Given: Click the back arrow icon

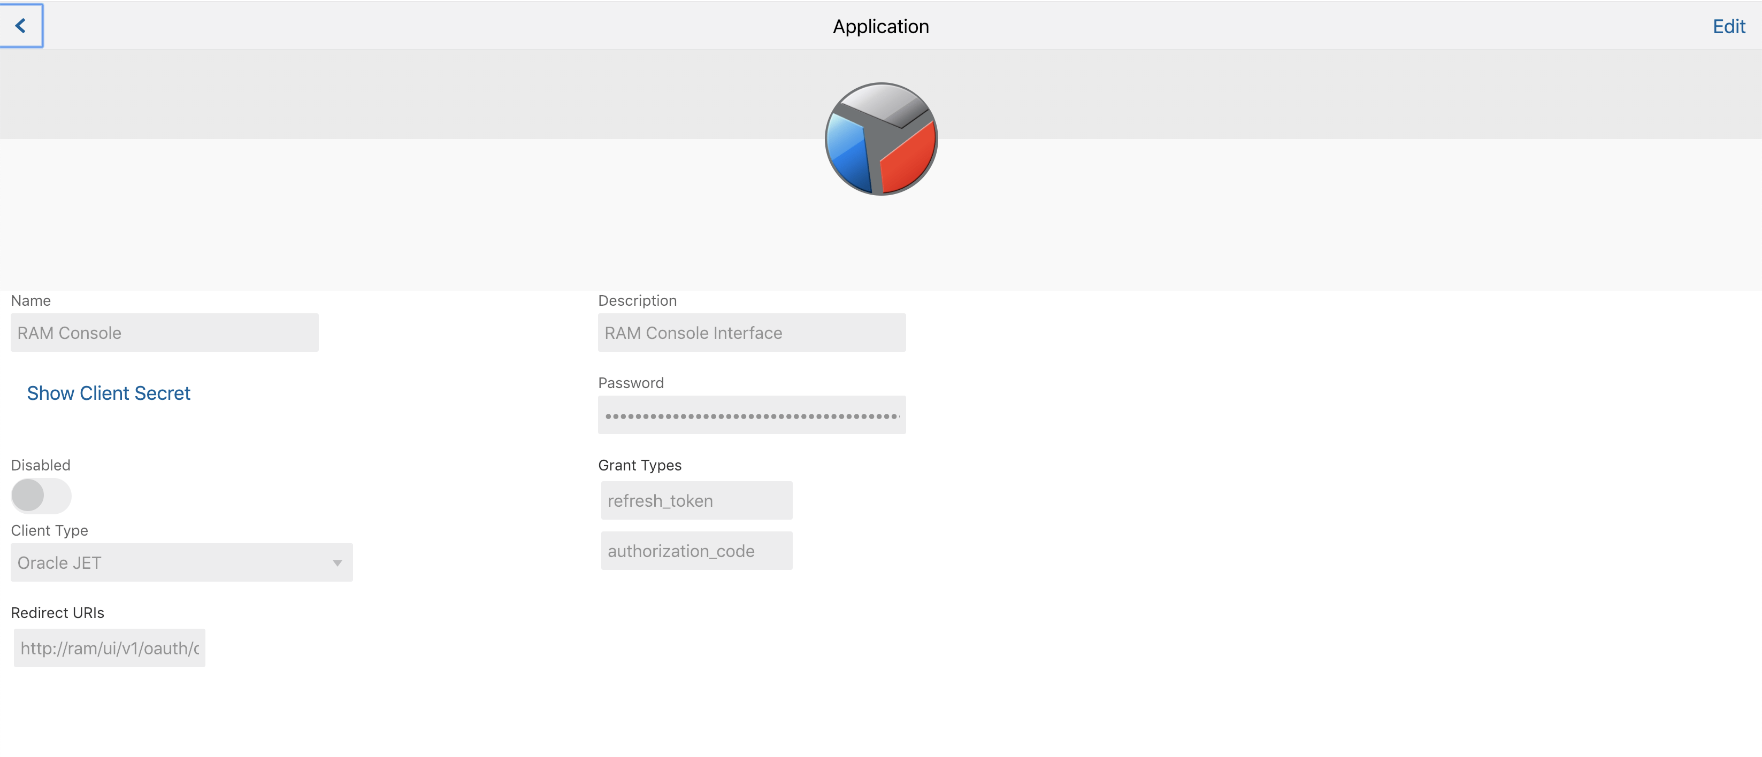Looking at the screenshot, I should 20,26.
